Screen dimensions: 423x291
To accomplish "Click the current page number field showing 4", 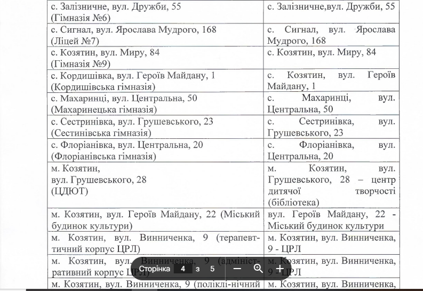I will (x=183, y=269).
